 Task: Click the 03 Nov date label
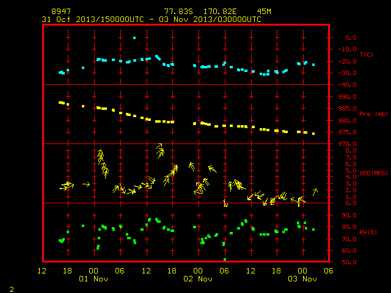coord(302,279)
